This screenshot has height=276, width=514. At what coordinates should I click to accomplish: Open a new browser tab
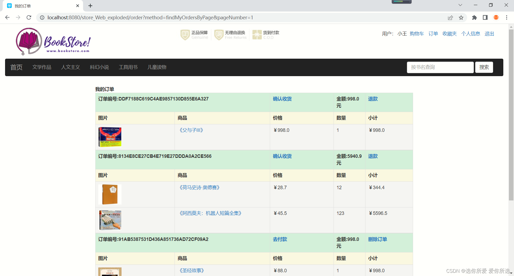(90, 6)
